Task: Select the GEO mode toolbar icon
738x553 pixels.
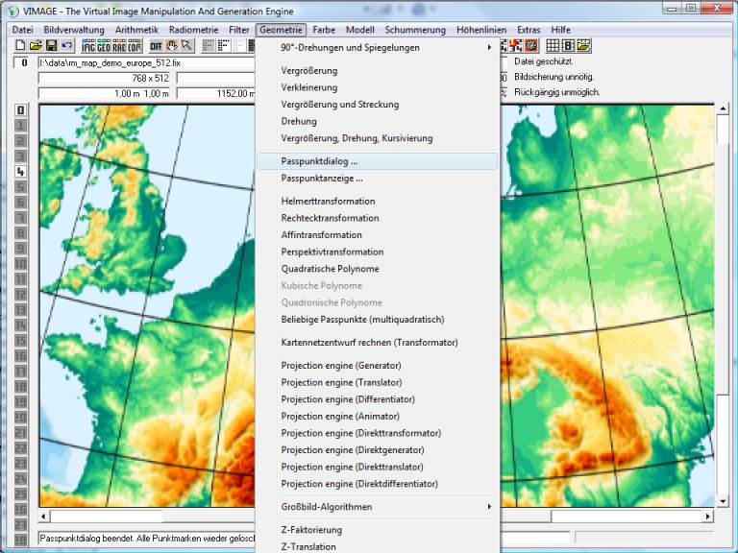Action: point(104,45)
